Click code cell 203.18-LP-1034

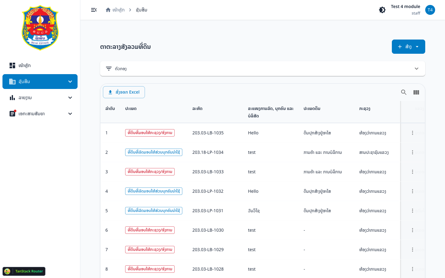click(208, 152)
